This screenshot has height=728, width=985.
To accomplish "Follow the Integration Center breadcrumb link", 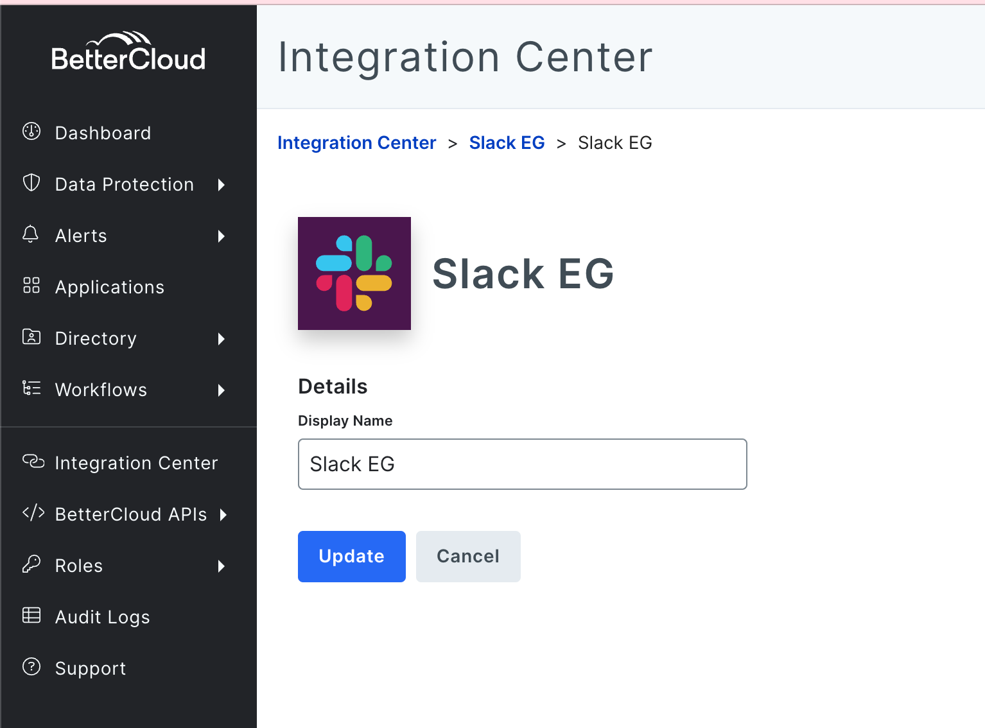I will click(x=356, y=143).
